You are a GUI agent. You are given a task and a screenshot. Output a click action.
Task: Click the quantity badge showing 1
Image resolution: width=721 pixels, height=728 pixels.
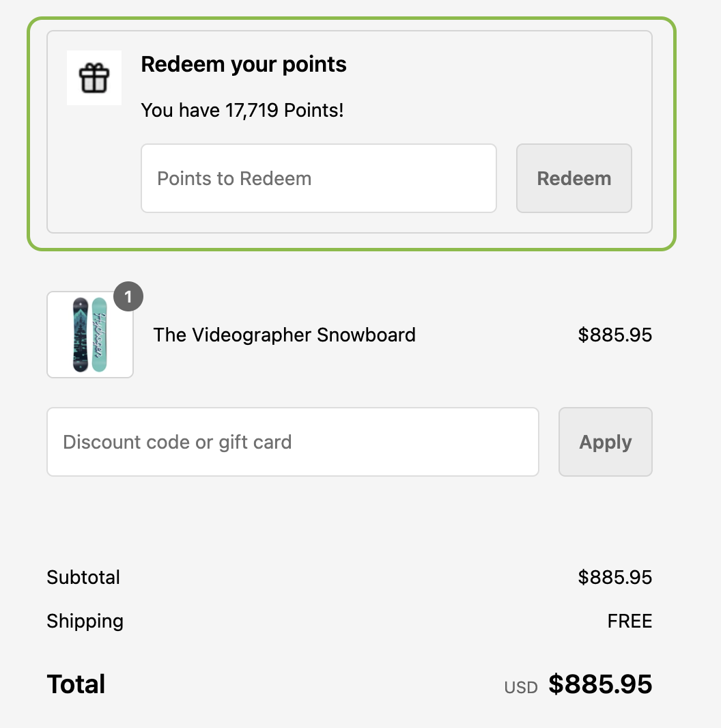pos(128,296)
